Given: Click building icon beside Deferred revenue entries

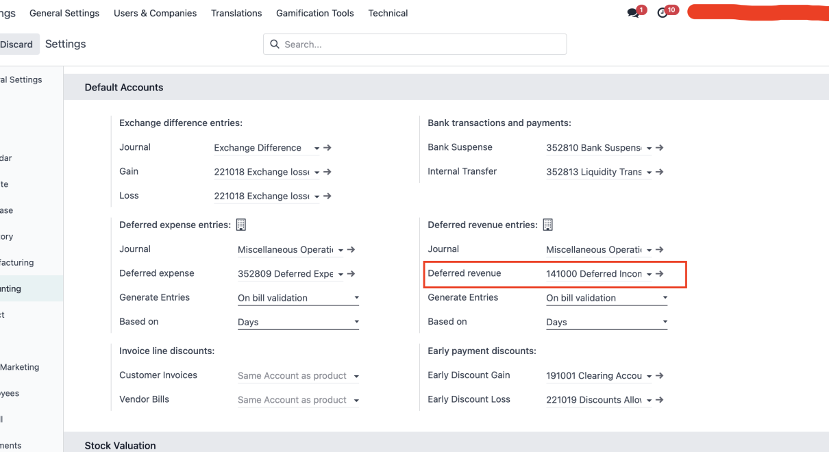Looking at the screenshot, I should coord(547,225).
